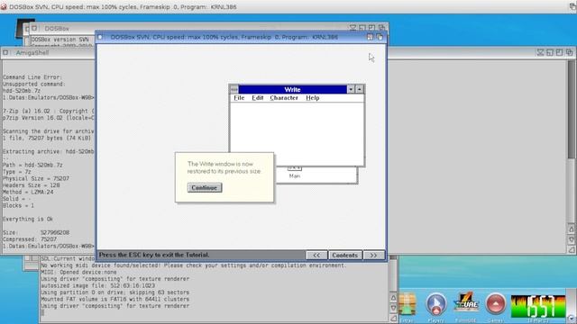The image size is (577, 324).
Task: Click the DOSBox console window resize gadget
Action: 393,319
